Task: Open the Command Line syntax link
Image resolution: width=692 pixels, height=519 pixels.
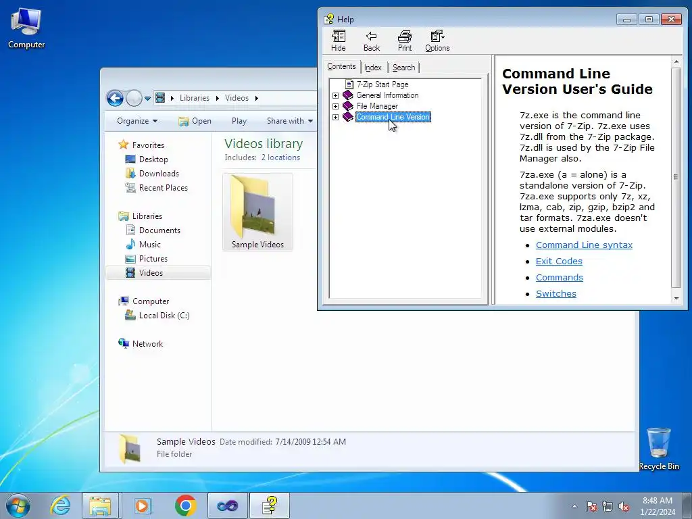Action: click(584, 245)
